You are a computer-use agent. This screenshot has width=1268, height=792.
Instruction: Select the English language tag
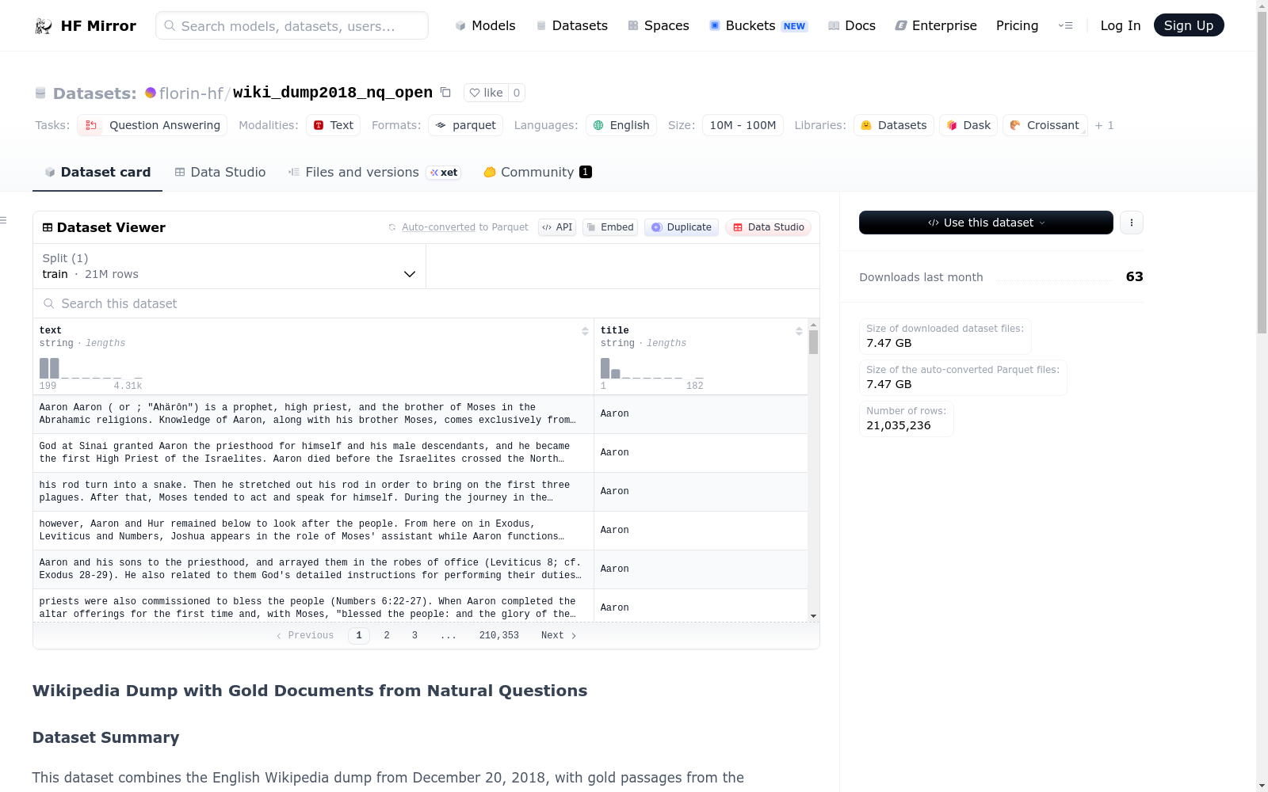pyautogui.click(x=621, y=125)
